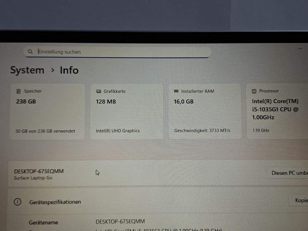The height and width of the screenshot is (231, 308).
Task: Click the Speicher storage icon
Action: [x=18, y=92]
